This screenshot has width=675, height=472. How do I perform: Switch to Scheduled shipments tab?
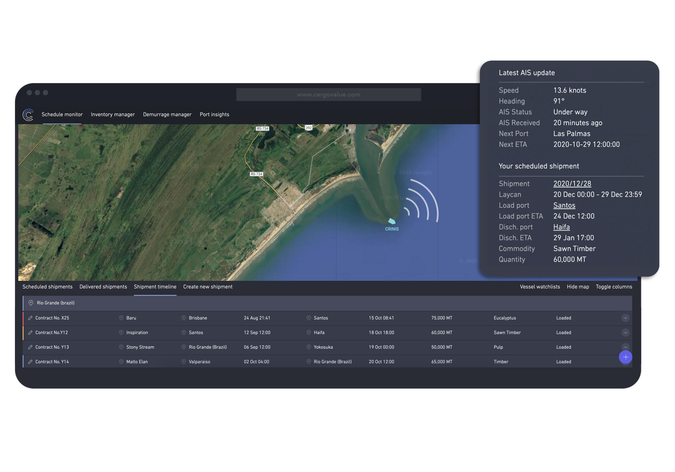(47, 287)
